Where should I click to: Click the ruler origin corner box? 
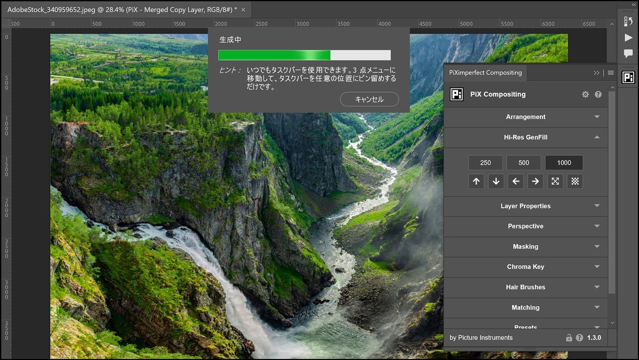(x=6, y=23)
